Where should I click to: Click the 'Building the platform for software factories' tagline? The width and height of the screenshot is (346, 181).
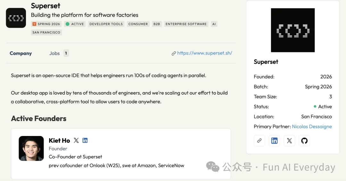[x=85, y=15]
